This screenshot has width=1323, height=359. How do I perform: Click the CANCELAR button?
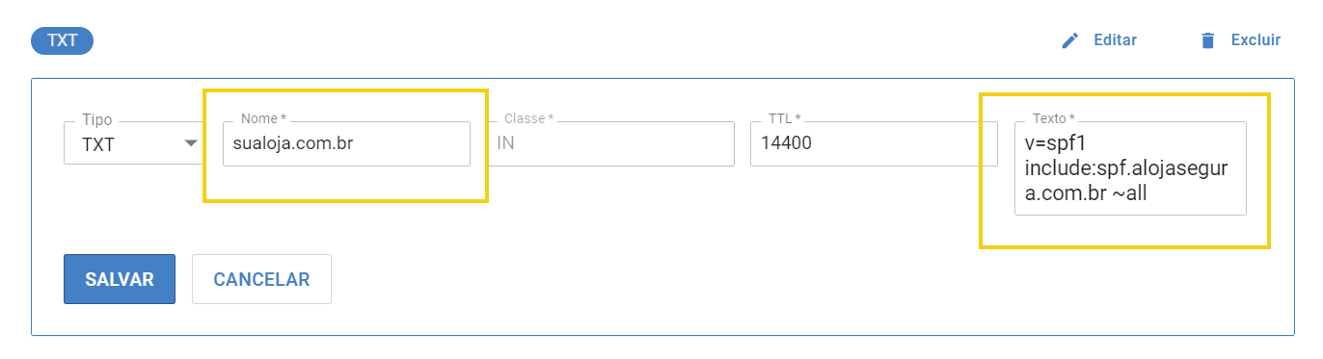click(261, 279)
